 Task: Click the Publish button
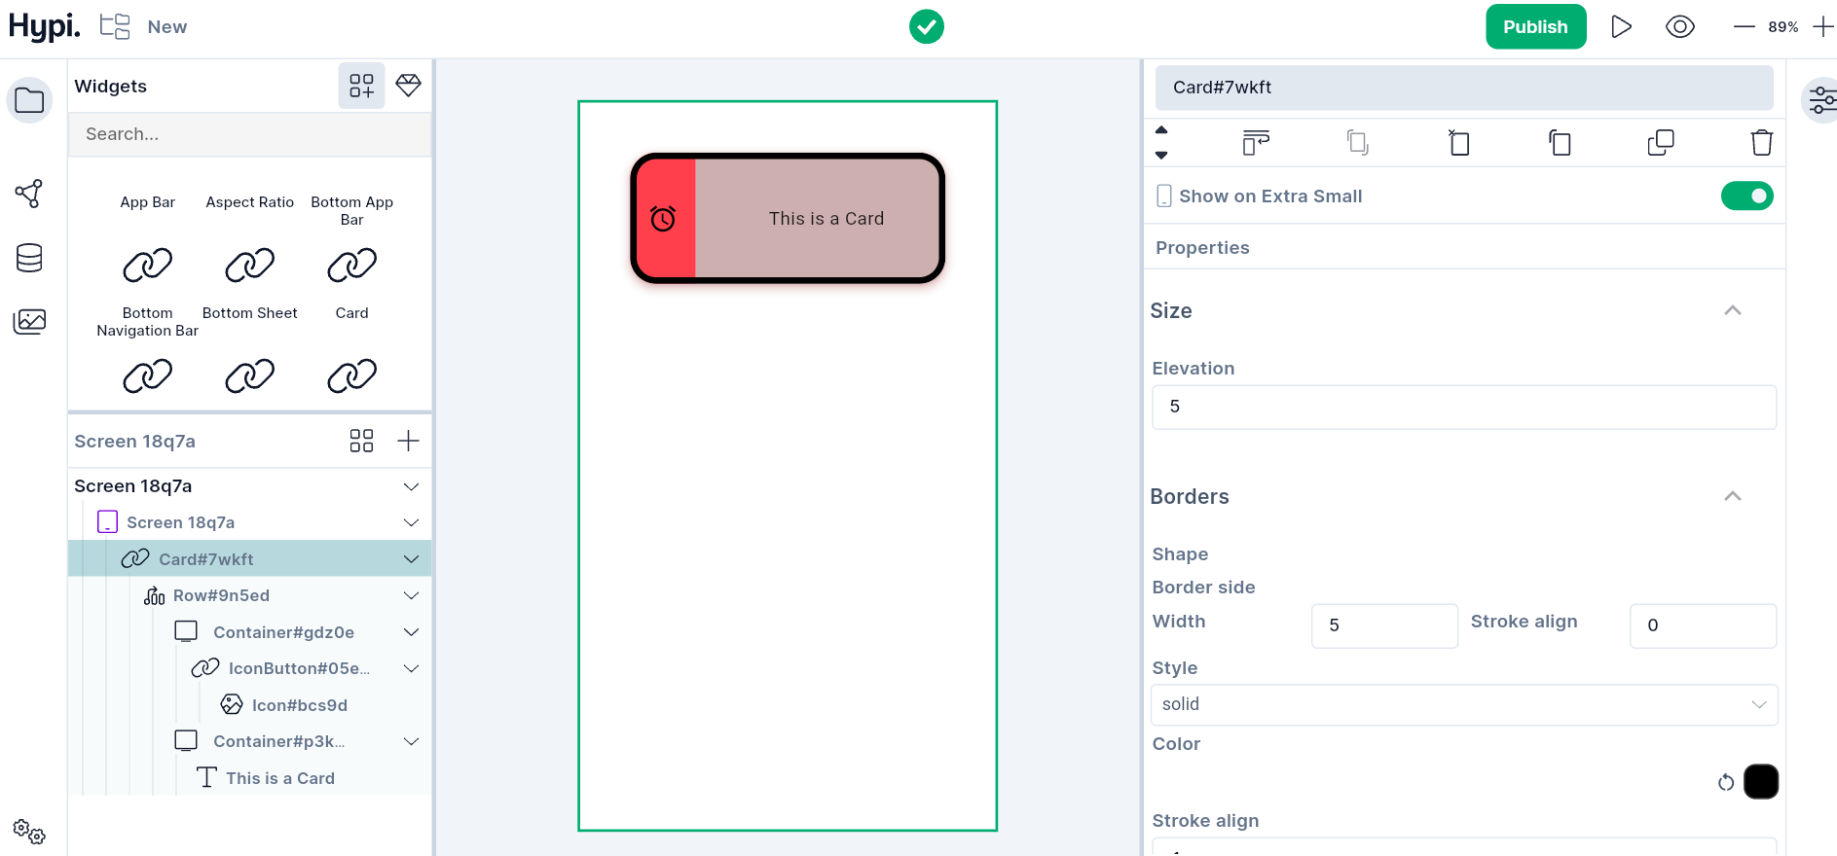pyautogui.click(x=1535, y=26)
